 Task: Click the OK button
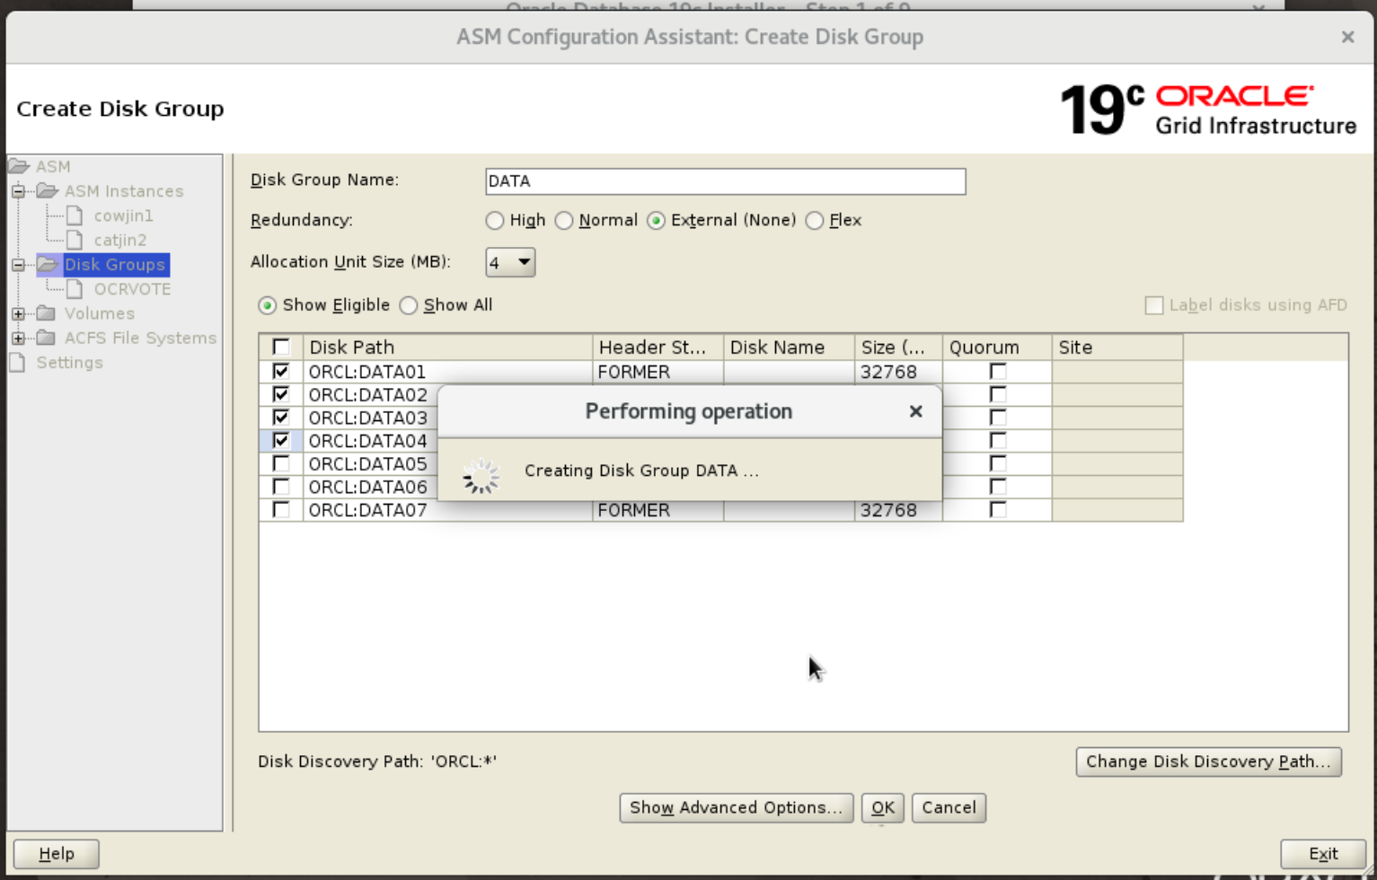pos(883,807)
